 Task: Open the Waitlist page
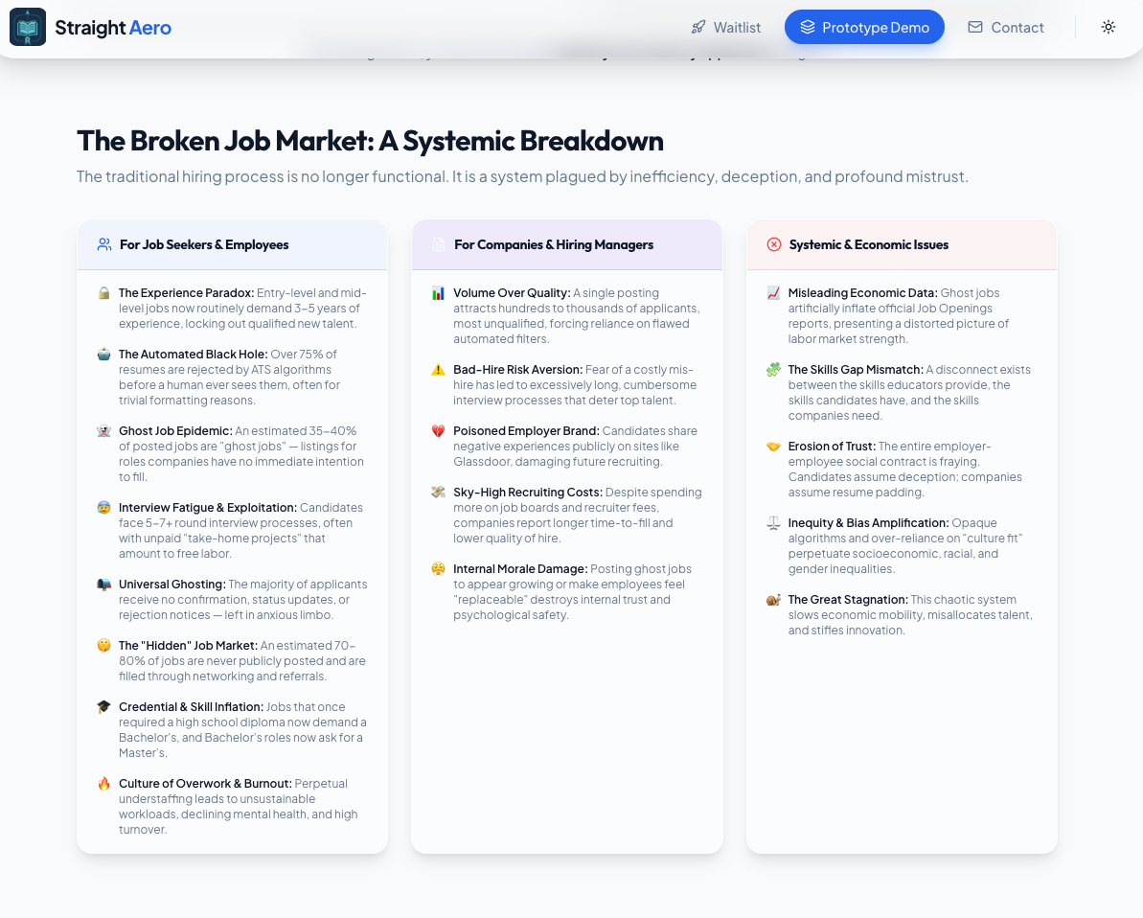click(725, 28)
